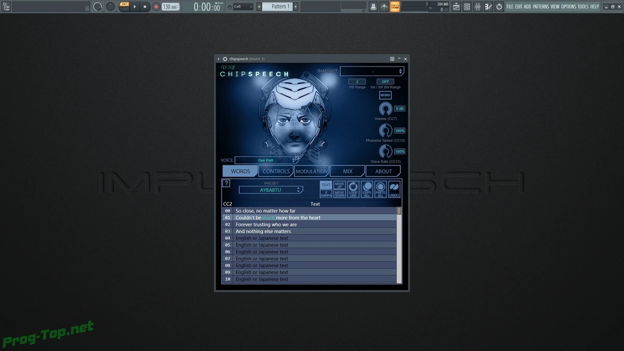The height and width of the screenshot is (351, 624).
Task: Click the Play button in the transport bar
Action: coord(135,7)
